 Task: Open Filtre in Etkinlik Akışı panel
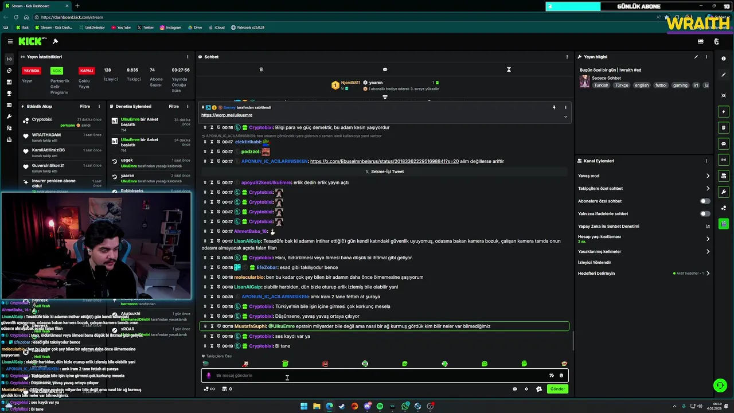(85, 107)
